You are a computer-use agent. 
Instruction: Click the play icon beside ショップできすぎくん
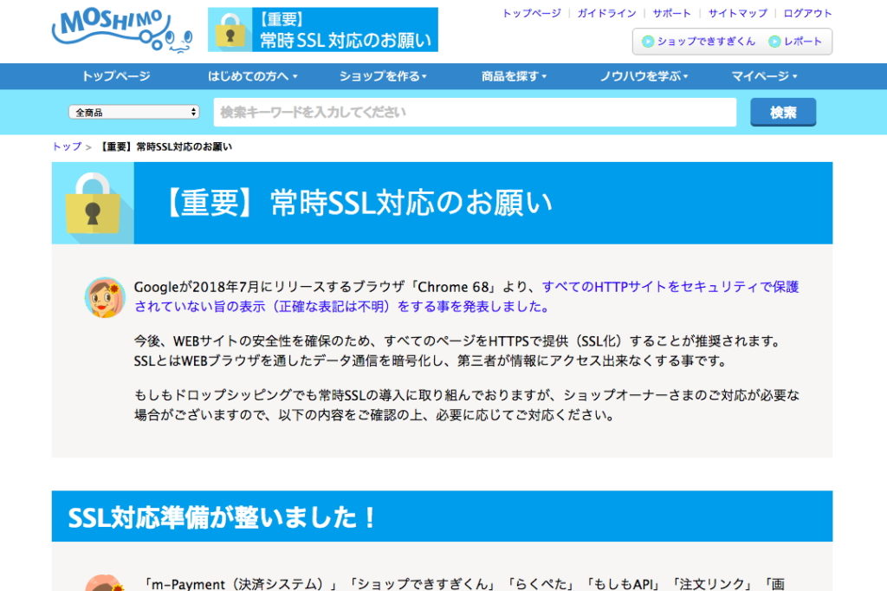coord(648,42)
